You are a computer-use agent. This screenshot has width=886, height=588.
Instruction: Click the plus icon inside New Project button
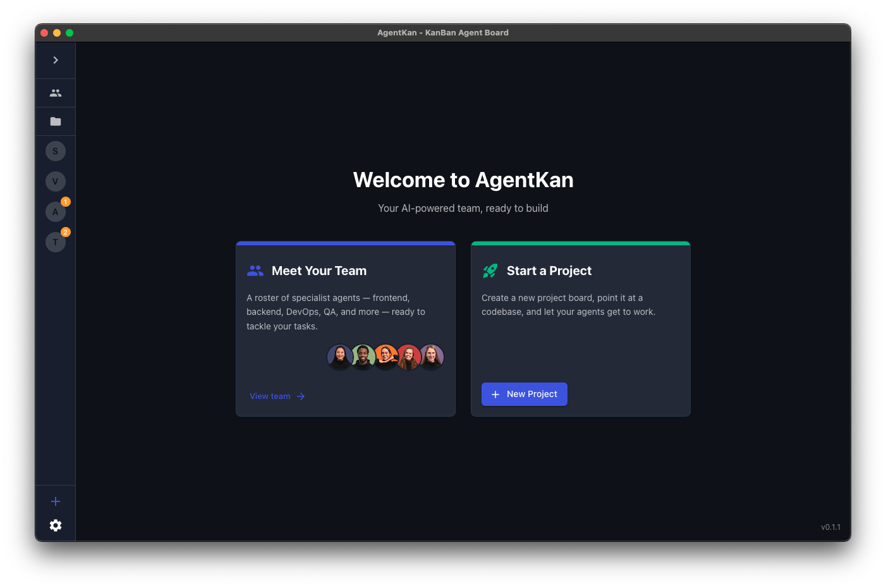pyautogui.click(x=495, y=394)
